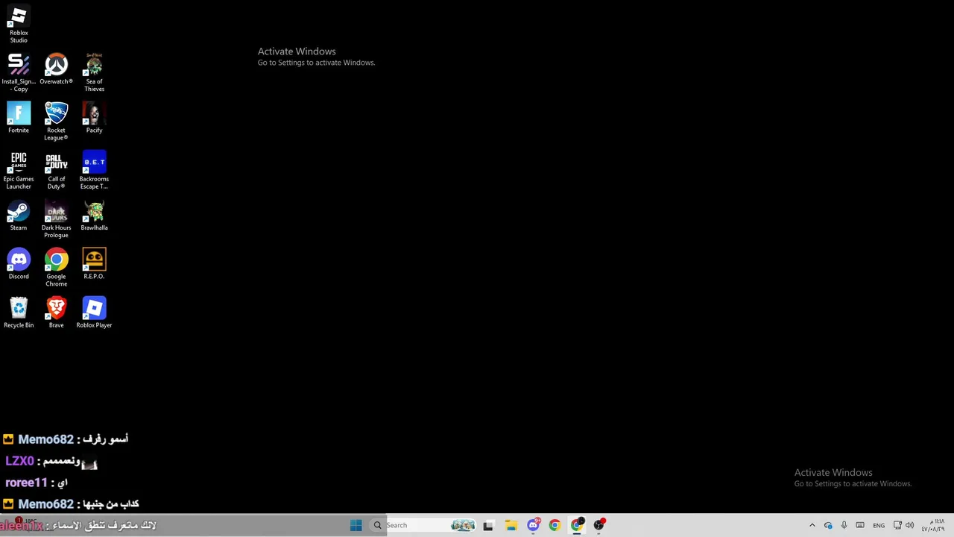Open File Explorer from the taskbar
The width and height of the screenshot is (954, 537).
[511, 525]
